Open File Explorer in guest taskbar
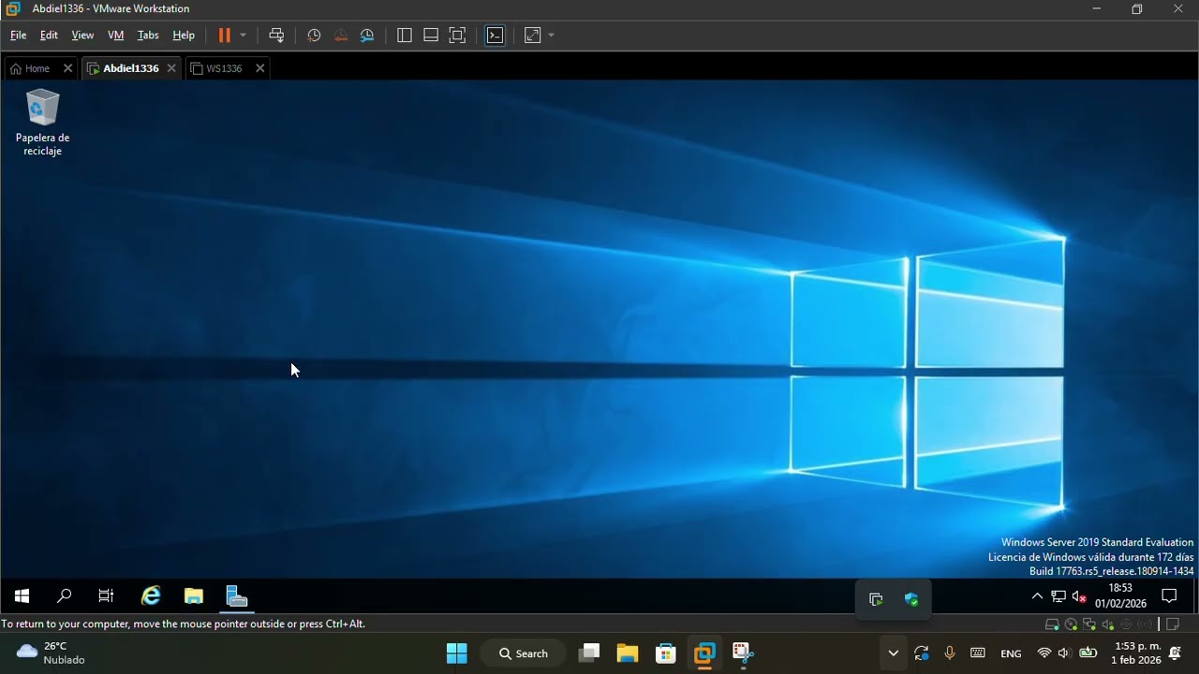The width and height of the screenshot is (1199, 674). [193, 596]
